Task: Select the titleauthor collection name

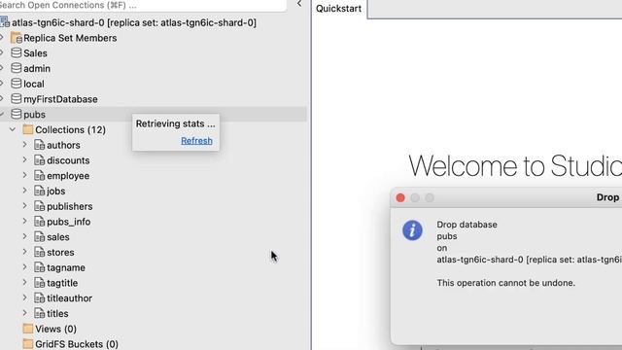Action: (69, 298)
